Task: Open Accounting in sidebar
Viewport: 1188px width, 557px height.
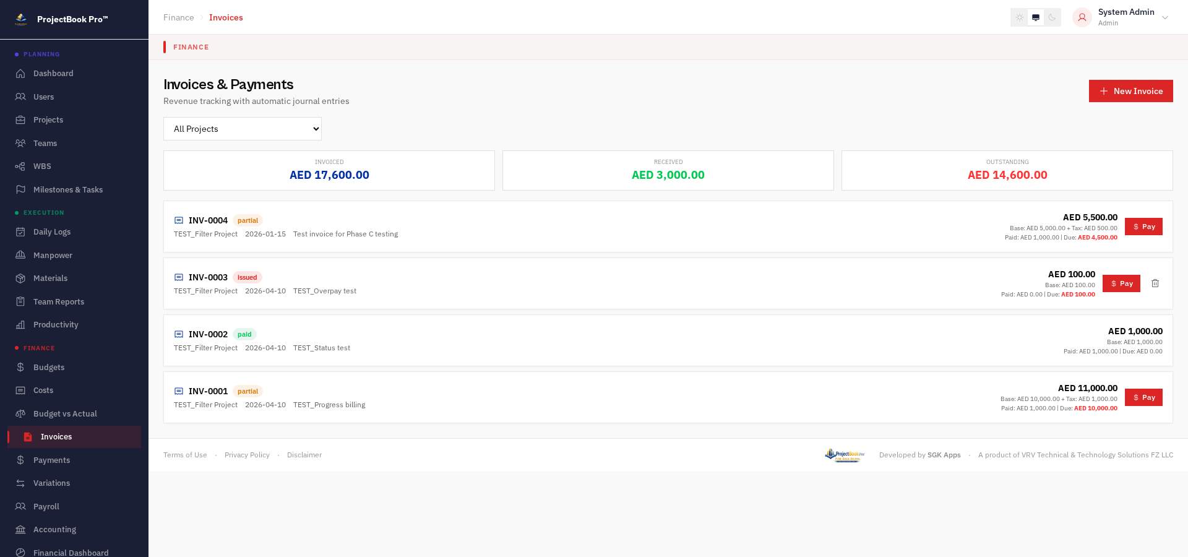Action: click(74, 529)
